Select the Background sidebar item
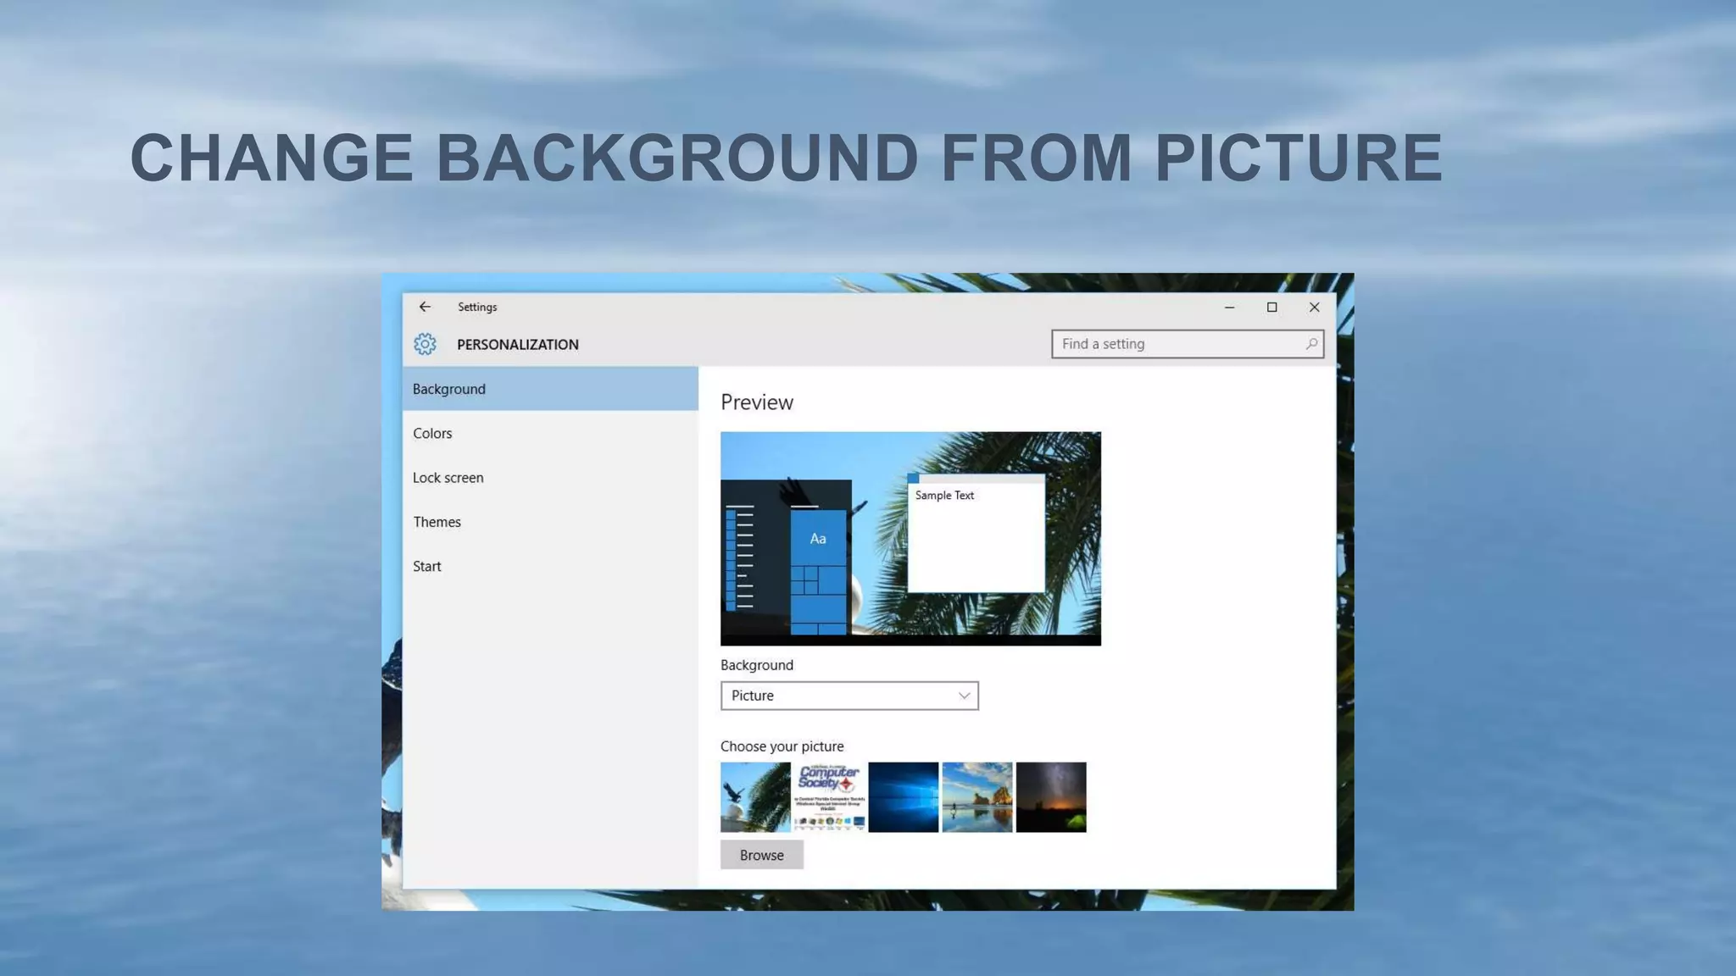The image size is (1736, 976). pos(549,389)
